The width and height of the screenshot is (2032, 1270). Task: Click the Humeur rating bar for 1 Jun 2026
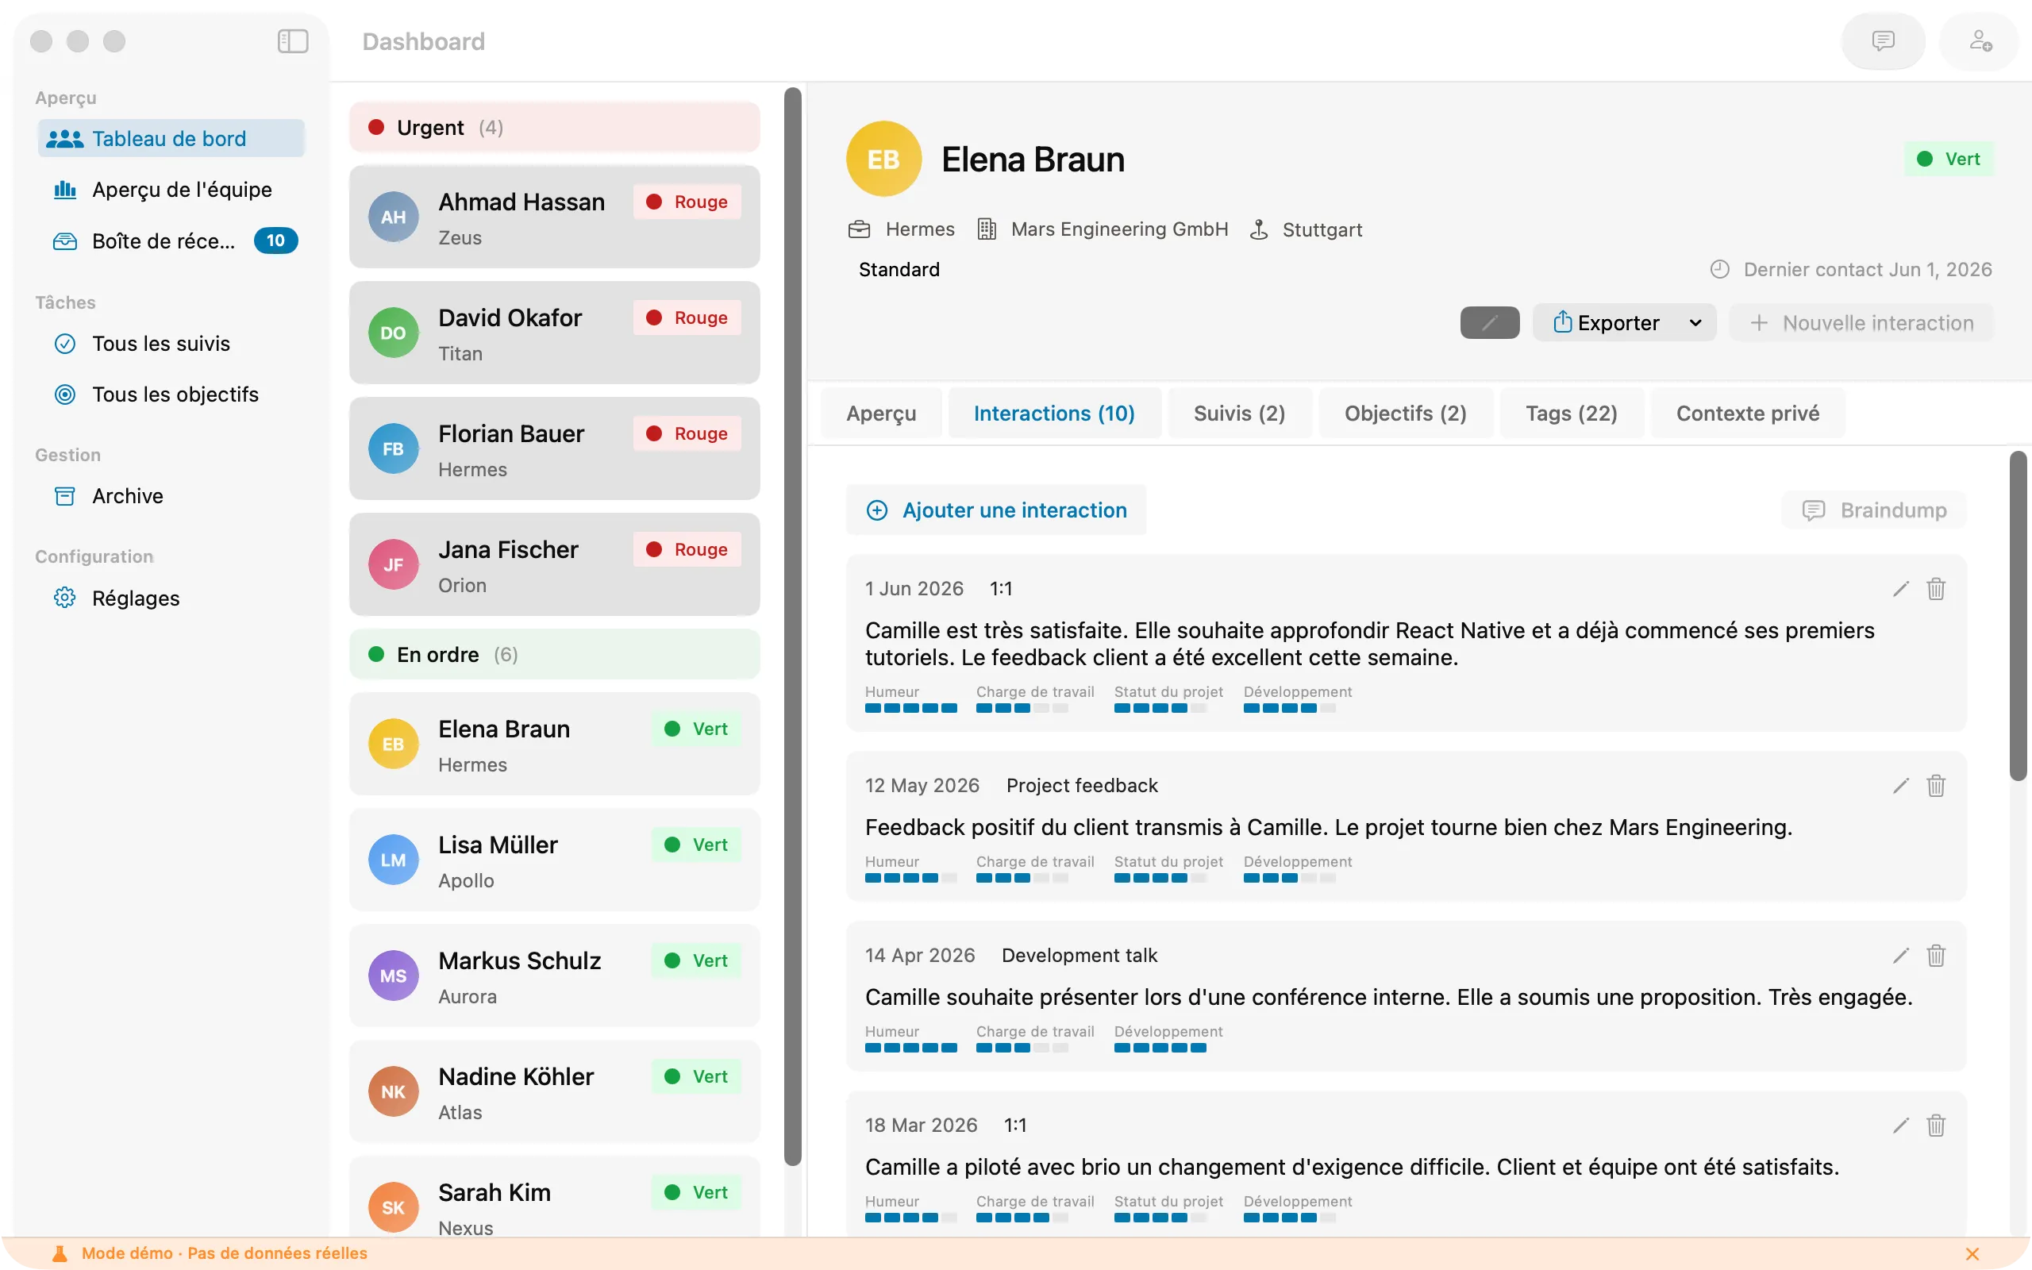[910, 708]
